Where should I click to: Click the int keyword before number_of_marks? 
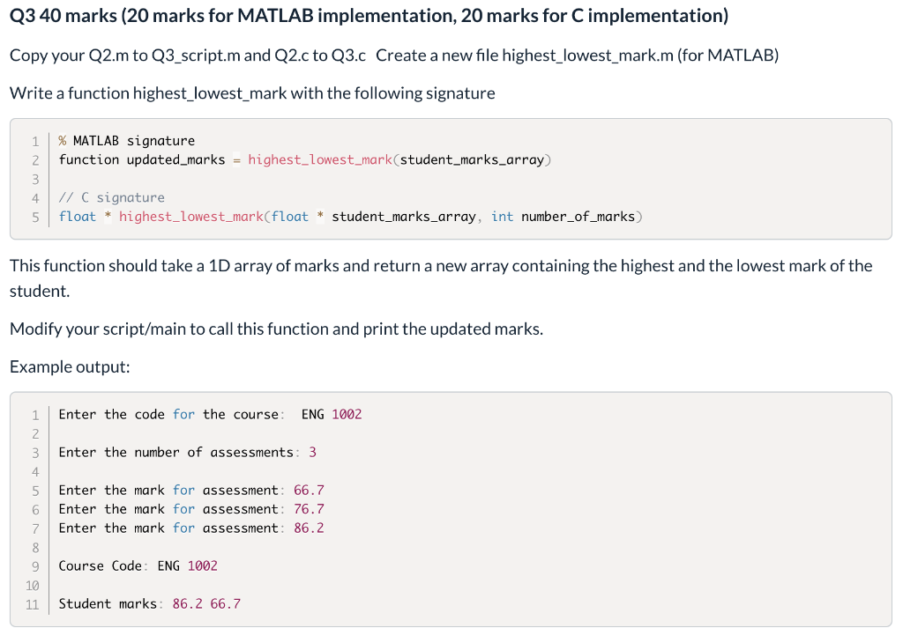point(502,216)
